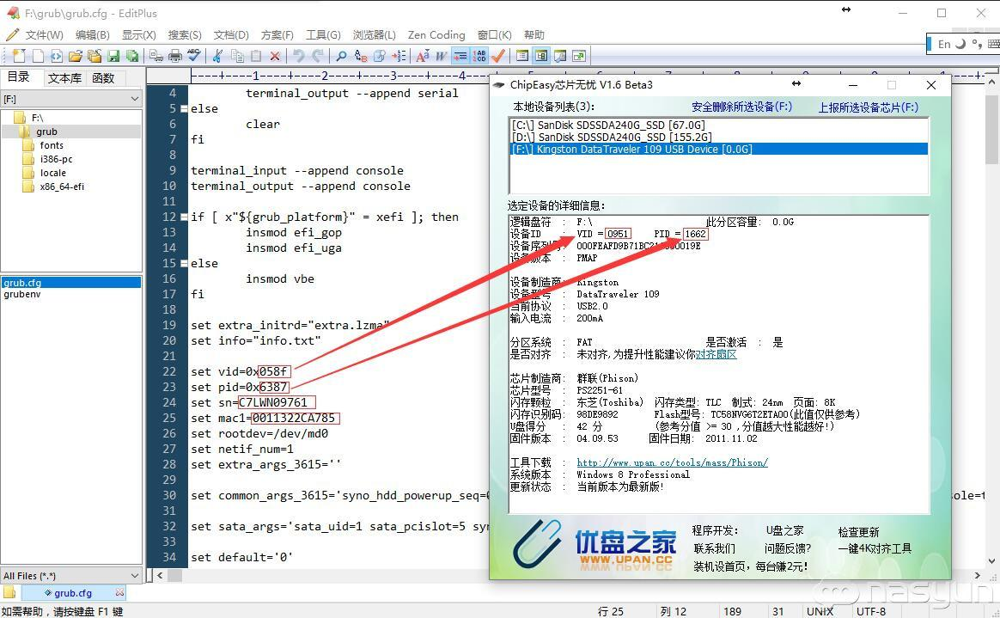Open the upan.cc Phison tools download link
The width and height of the screenshot is (1000, 618).
click(x=672, y=462)
